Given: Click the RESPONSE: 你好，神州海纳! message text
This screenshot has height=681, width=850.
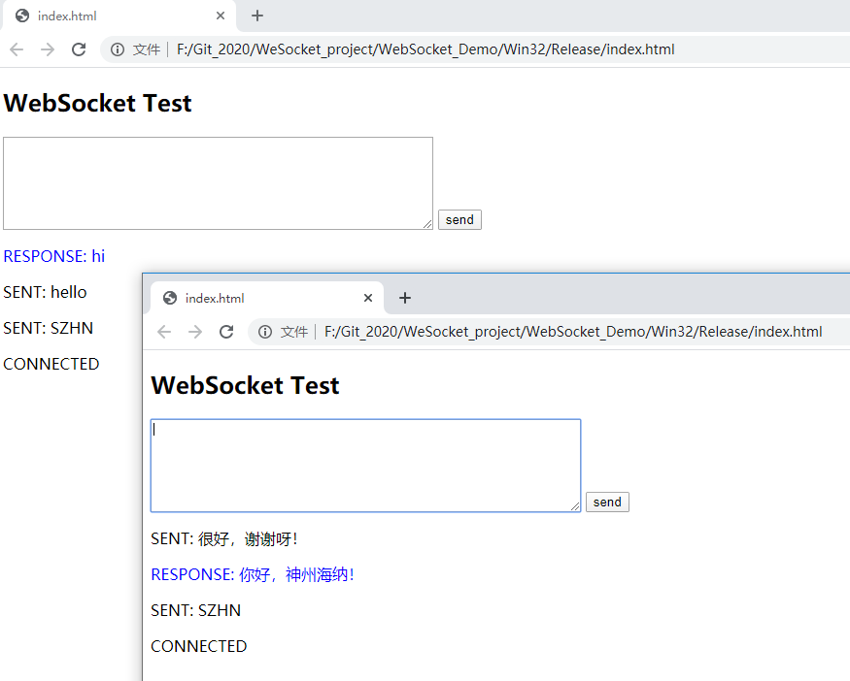Looking at the screenshot, I should pos(252,574).
